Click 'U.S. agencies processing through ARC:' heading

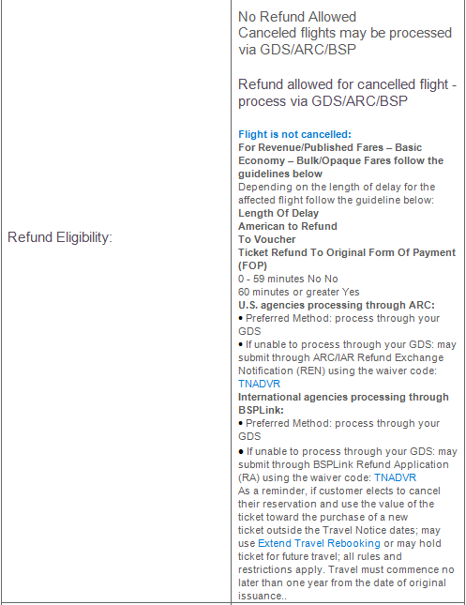click(x=337, y=305)
